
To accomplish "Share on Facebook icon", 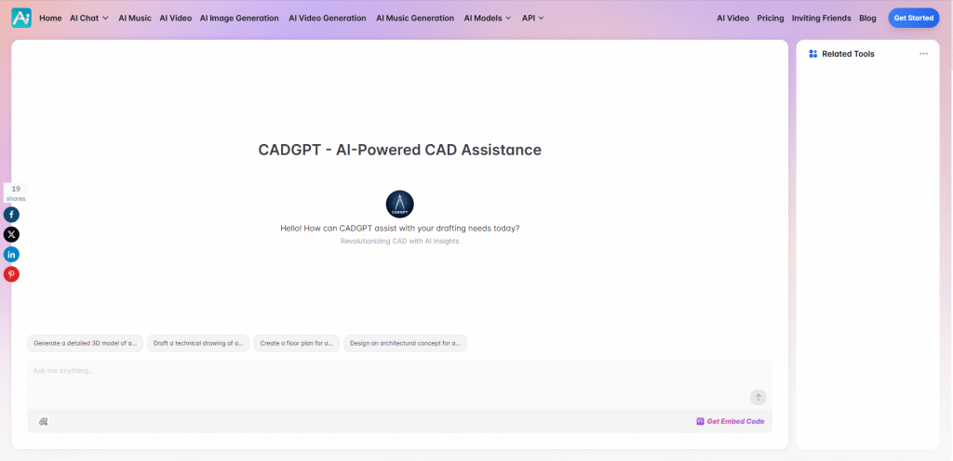I will coord(11,214).
